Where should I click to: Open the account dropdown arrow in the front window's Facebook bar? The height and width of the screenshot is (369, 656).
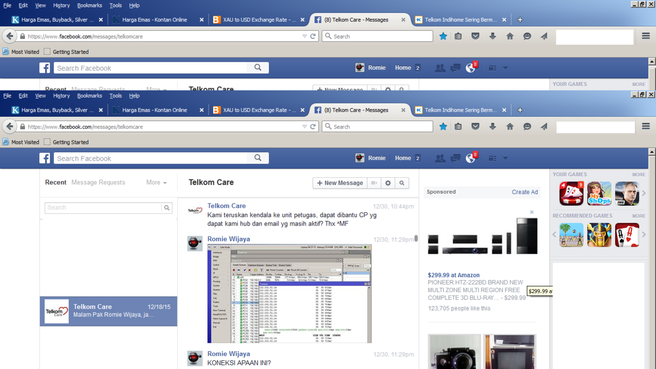[x=505, y=158]
